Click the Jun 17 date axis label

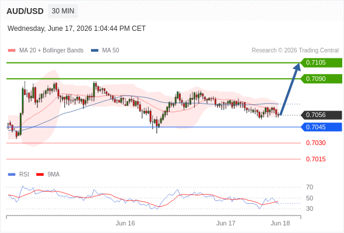(x=226, y=223)
